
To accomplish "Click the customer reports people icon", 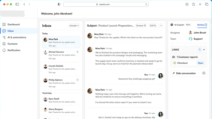I will pos(174,57).
